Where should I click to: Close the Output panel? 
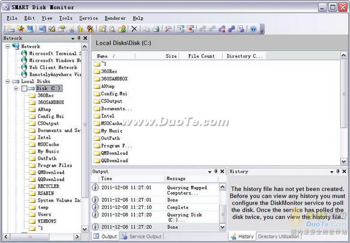(222, 171)
